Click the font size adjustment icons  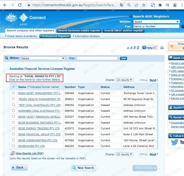tap(133, 48)
